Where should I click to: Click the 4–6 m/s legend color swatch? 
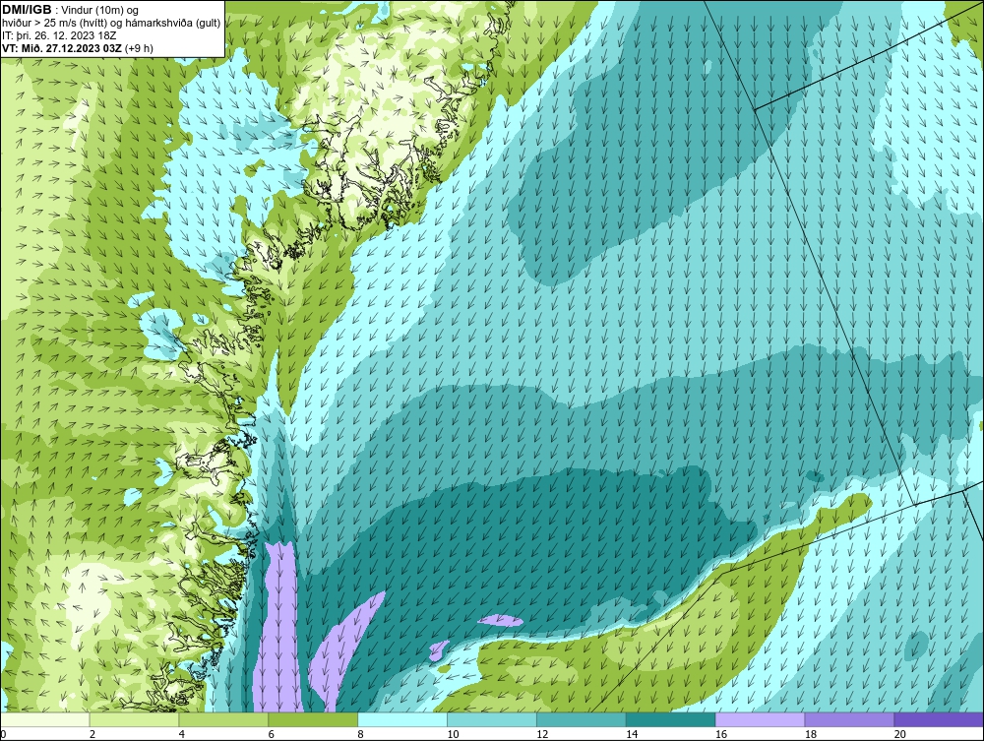click(223, 719)
